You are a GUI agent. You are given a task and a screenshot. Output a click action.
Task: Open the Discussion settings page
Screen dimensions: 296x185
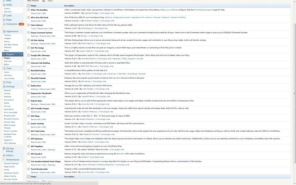pyautogui.click(x=9, y=100)
